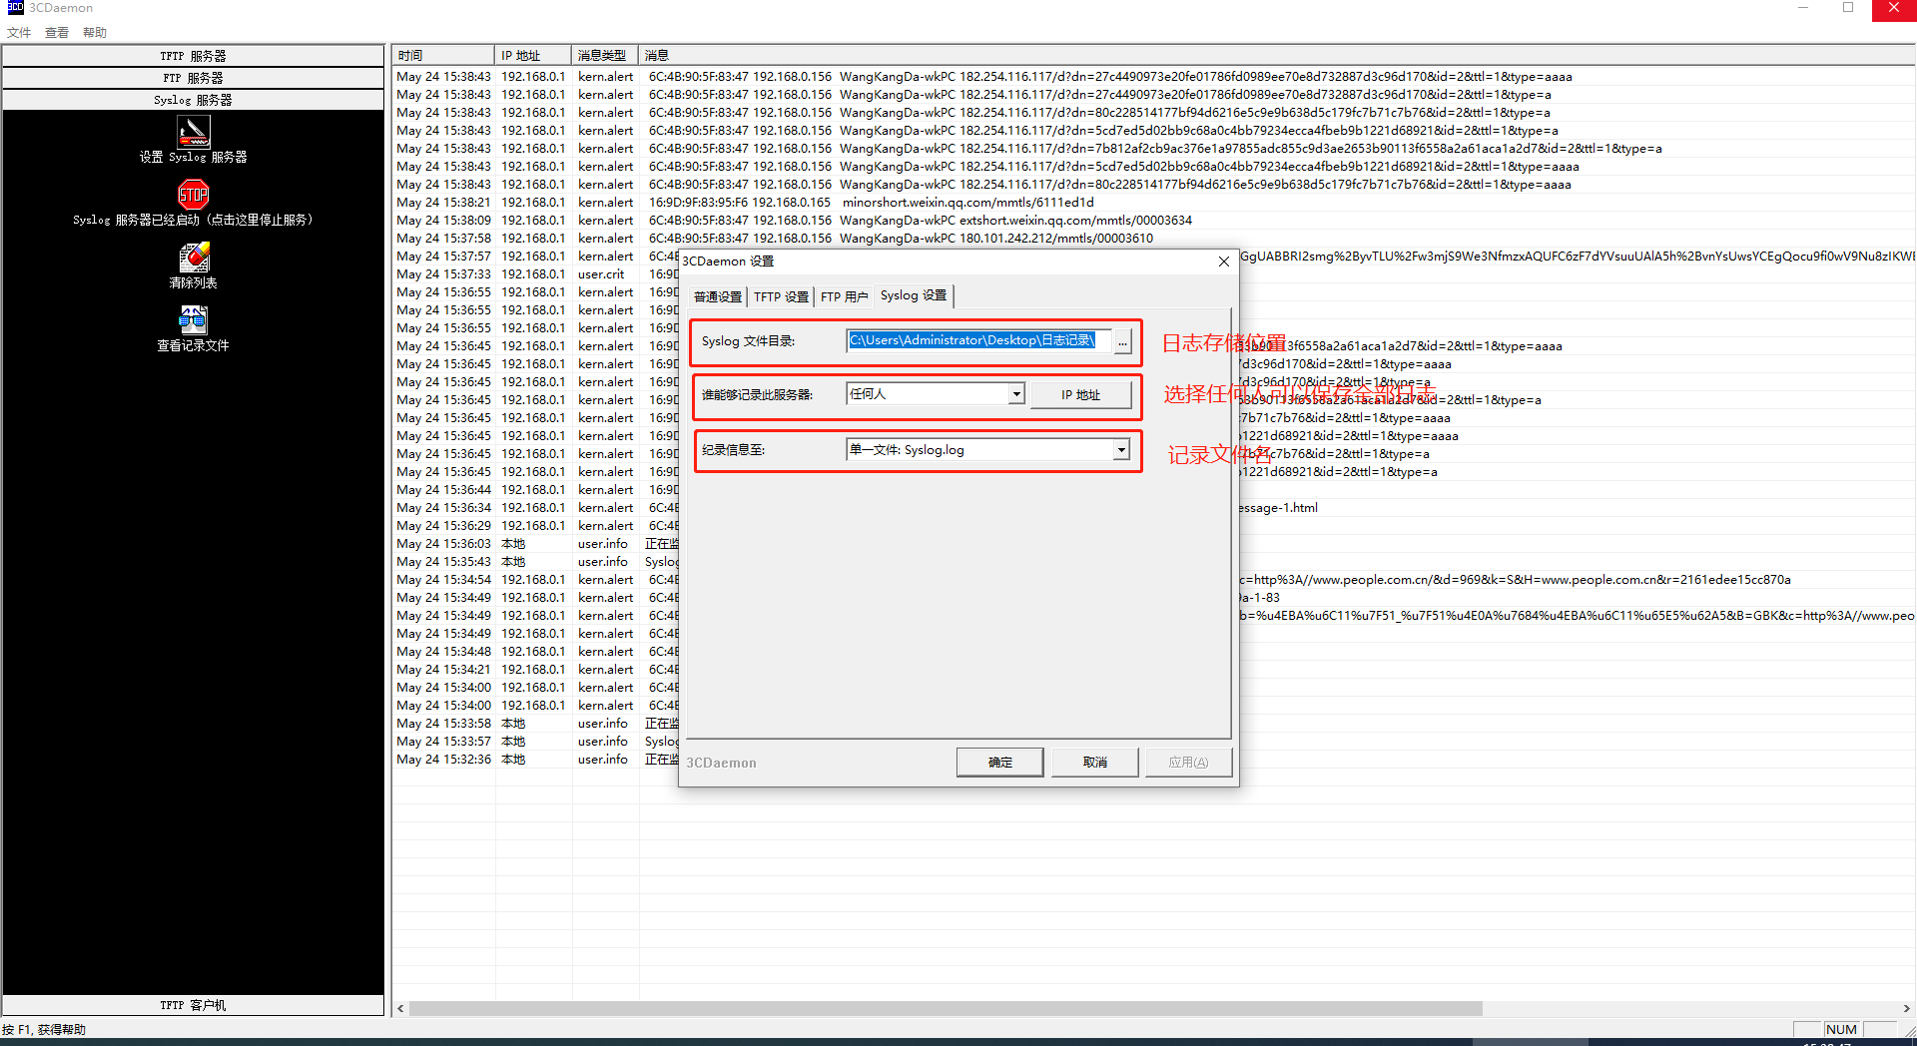The image size is (1917, 1046).
Task: Select the log row at May 24 15:34:54
Action: (535, 580)
